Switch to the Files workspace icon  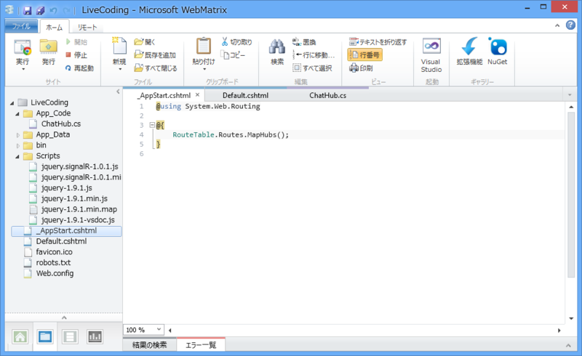click(45, 336)
